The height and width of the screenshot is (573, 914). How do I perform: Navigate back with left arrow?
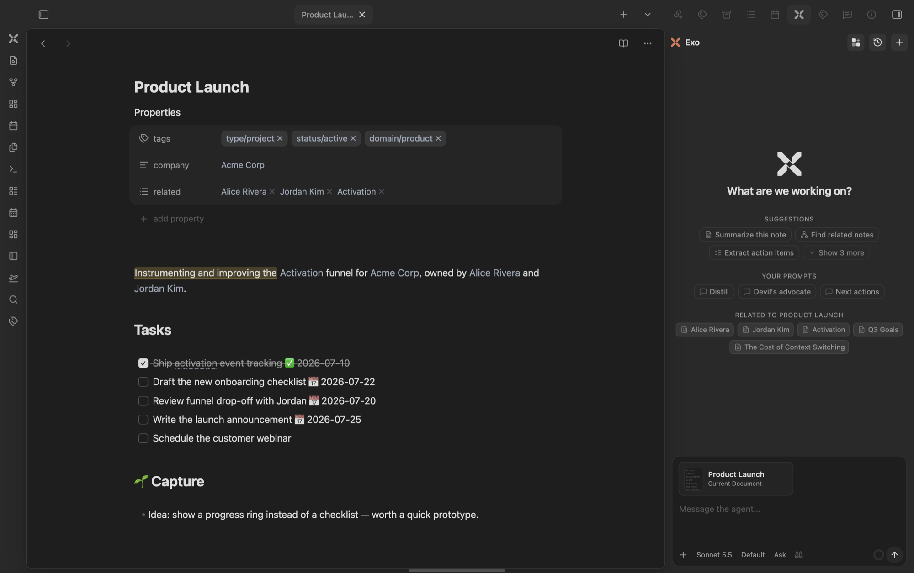pyautogui.click(x=43, y=43)
